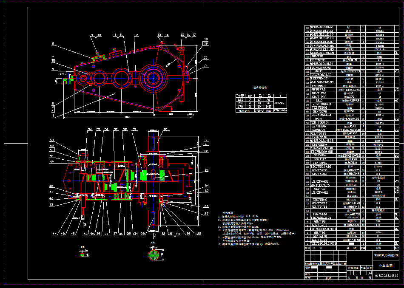Click standard GB/T117 in parts list
404x288 pixels.
coord(319,159)
